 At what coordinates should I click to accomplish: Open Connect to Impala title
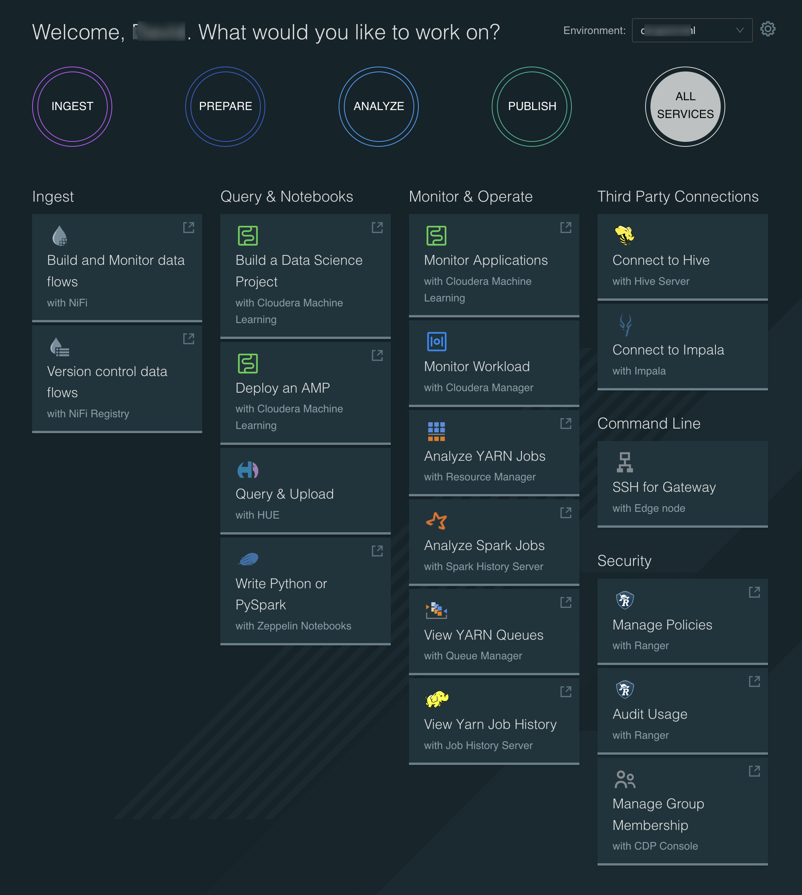668,350
